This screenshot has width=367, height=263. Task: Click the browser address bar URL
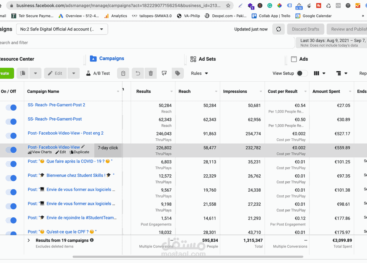click(119, 6)
